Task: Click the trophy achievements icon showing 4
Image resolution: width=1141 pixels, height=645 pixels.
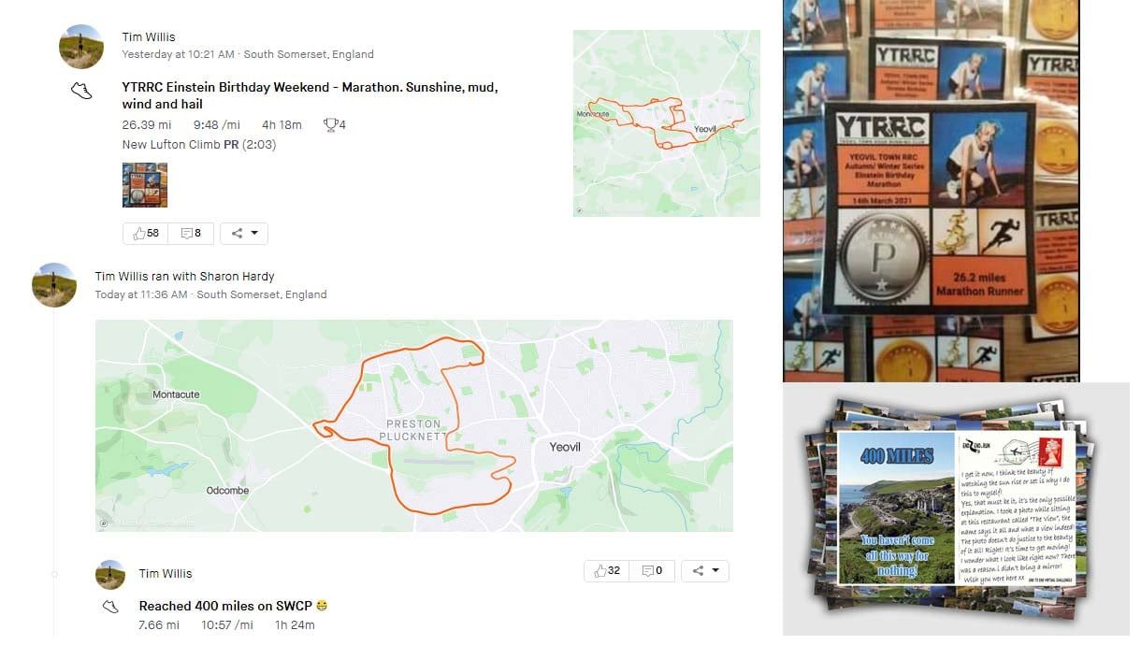Action: click(334, 124)
